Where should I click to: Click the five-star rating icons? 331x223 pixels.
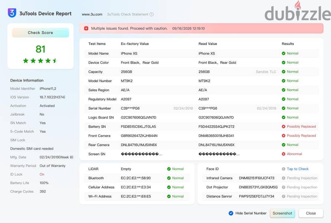[40, 61]
